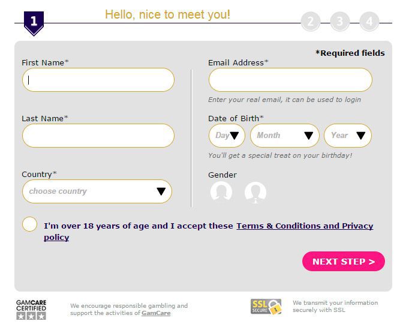The width and height of the screenshot is (409, 330).
Task: Click the Email Address input box
Action: click(x=290, y=80)
